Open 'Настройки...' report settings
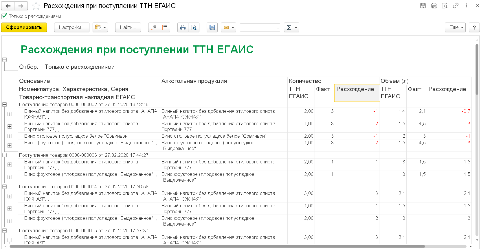Image resolution: width=481 pixels, height=249 pixels. 71,27
